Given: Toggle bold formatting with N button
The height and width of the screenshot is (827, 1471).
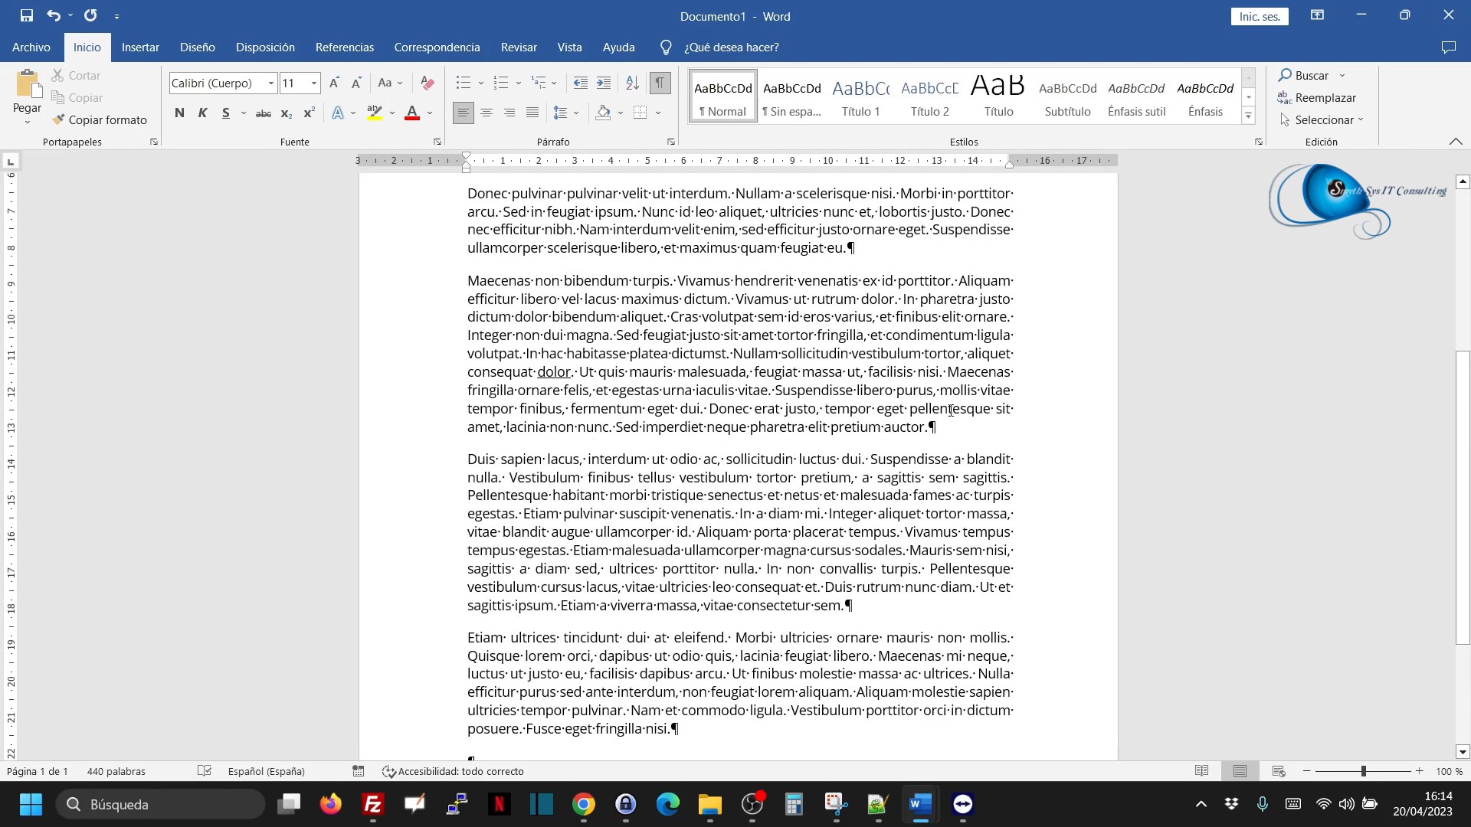Looking at the screenshot, I should (x=179, y=113).
